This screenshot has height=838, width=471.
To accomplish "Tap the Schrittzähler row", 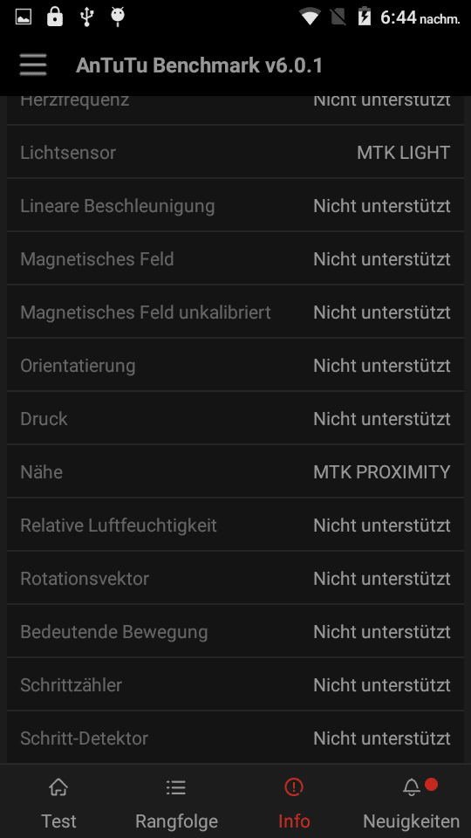I will (235, 685).
